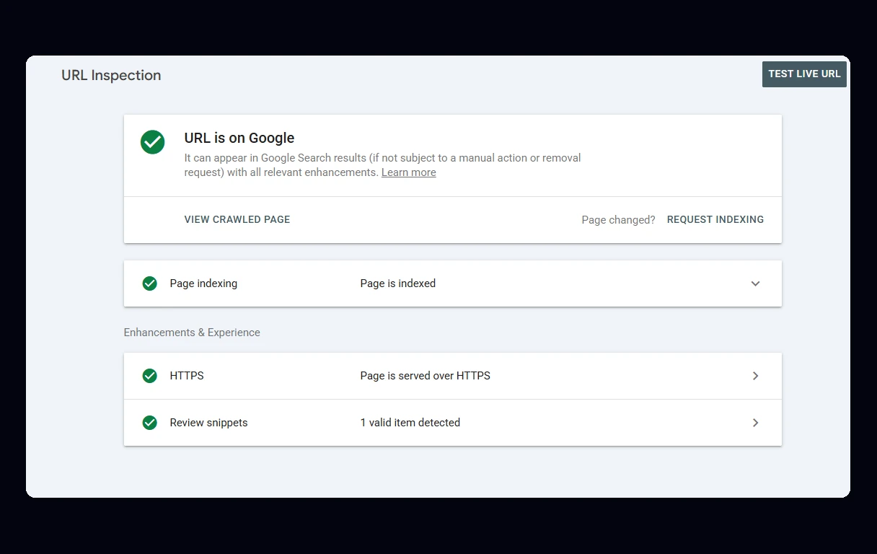Viewport: 877px width, 554px height.
Task: Open the VIEW CRAWLED PAGE link
Action: point(237,219)
